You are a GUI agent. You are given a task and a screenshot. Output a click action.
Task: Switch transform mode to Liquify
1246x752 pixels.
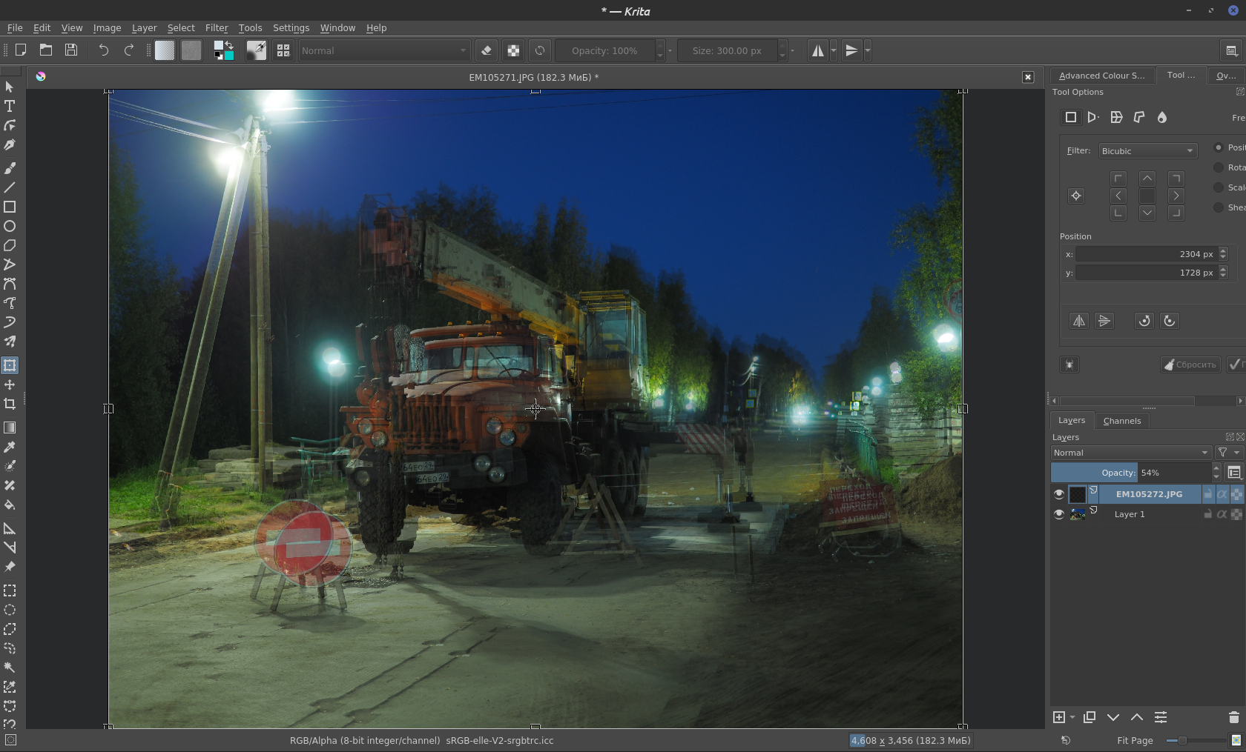[x=1162, y=117]
